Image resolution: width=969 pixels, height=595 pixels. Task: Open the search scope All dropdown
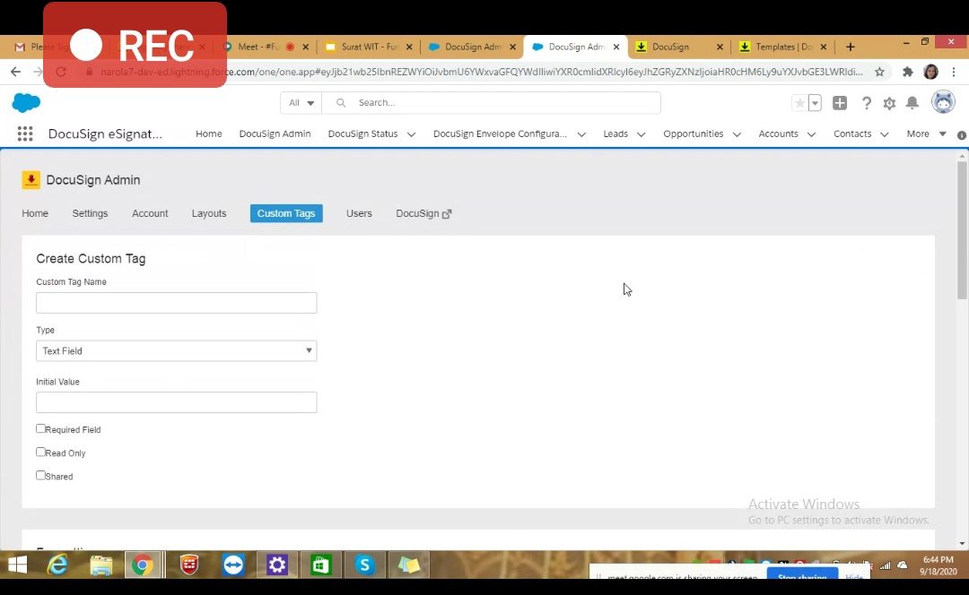point(301,102)
